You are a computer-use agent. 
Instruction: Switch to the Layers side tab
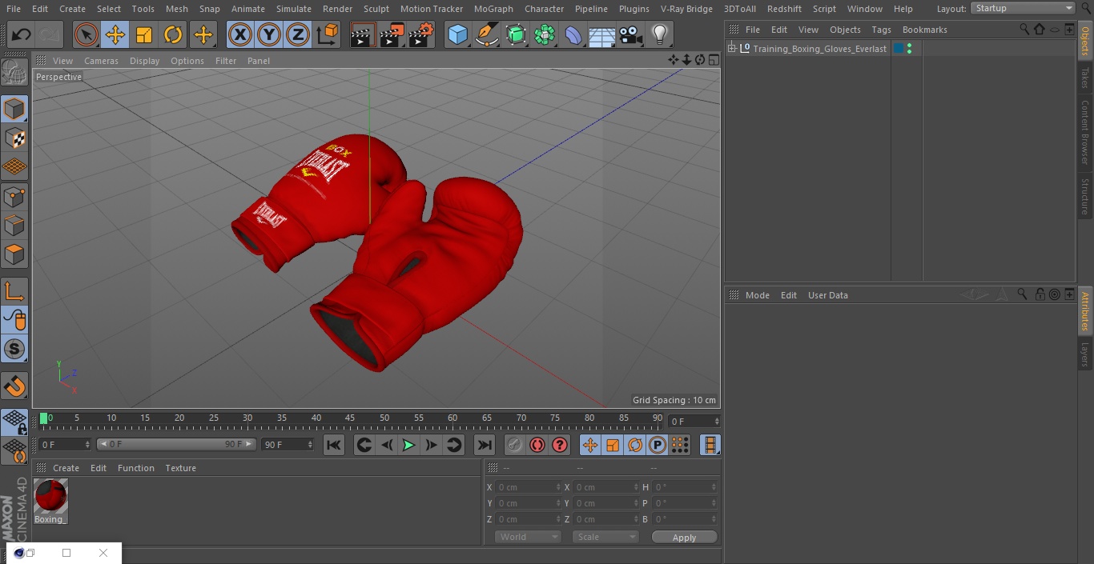click(x=1085, y=354)
